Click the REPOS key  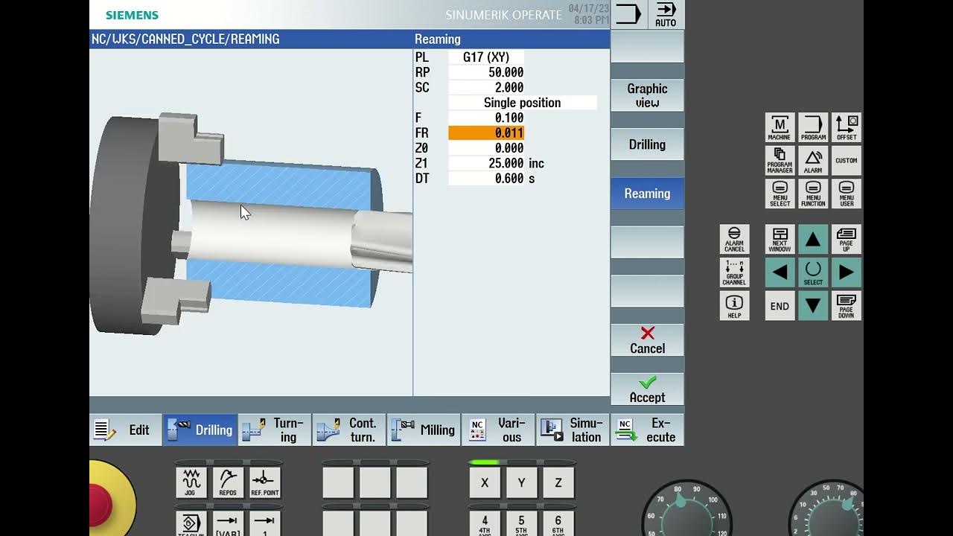228,482
